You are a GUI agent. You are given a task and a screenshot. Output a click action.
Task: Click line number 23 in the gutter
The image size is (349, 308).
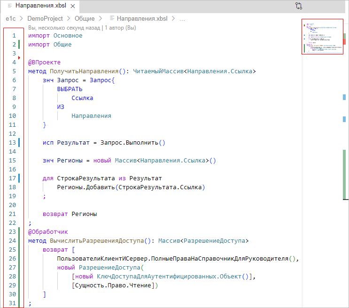(x=12, y=232)
